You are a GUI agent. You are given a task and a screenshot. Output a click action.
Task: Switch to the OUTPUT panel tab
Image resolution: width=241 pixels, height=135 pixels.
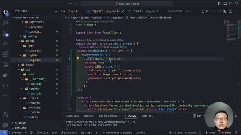(89, 116)
